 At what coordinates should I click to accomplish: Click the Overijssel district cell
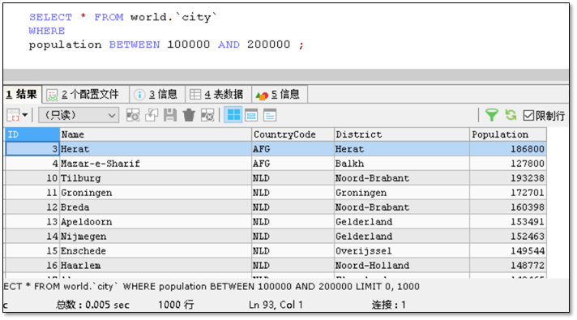pyautogui.click(x=402, y=251)
